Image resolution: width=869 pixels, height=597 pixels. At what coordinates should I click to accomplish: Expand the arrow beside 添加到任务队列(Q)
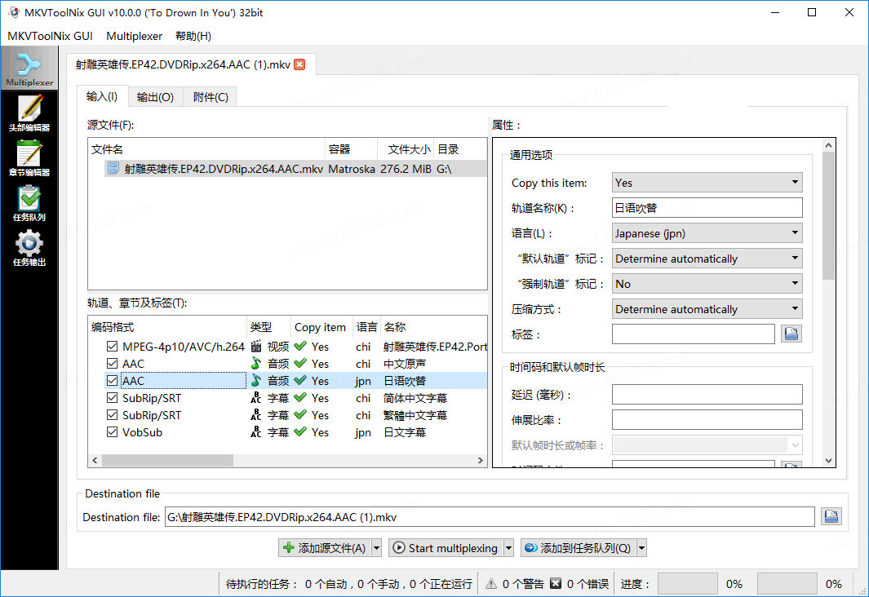click(642, 548)
